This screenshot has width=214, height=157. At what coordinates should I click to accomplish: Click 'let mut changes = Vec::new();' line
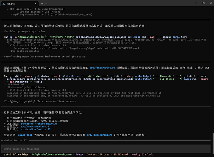click(40, 12)
